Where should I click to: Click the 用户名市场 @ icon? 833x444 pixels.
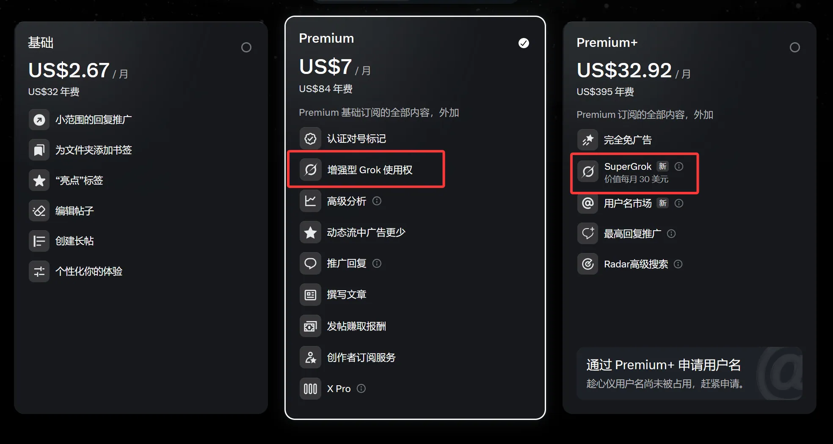[x=588, y=203]
